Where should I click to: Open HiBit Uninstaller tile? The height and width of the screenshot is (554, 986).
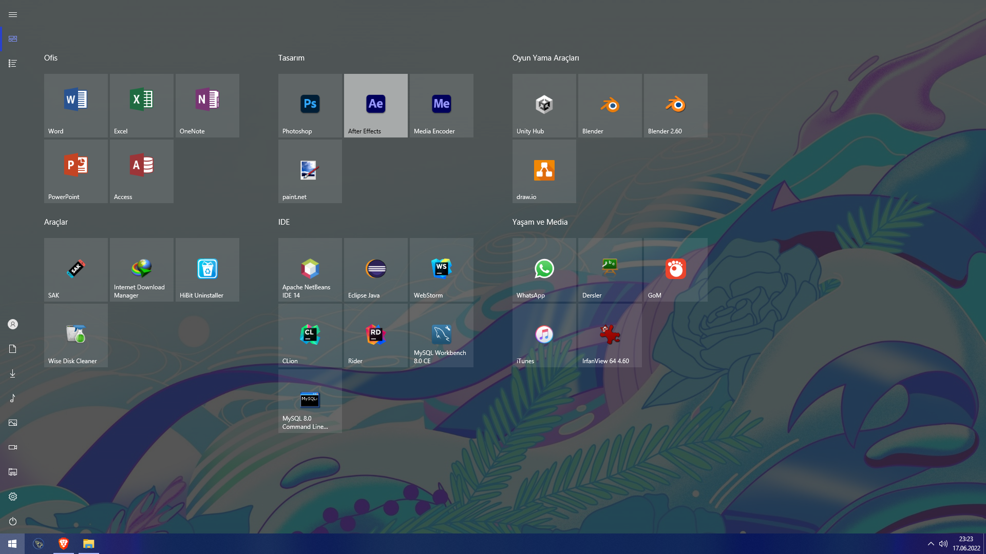coord(207,269)
